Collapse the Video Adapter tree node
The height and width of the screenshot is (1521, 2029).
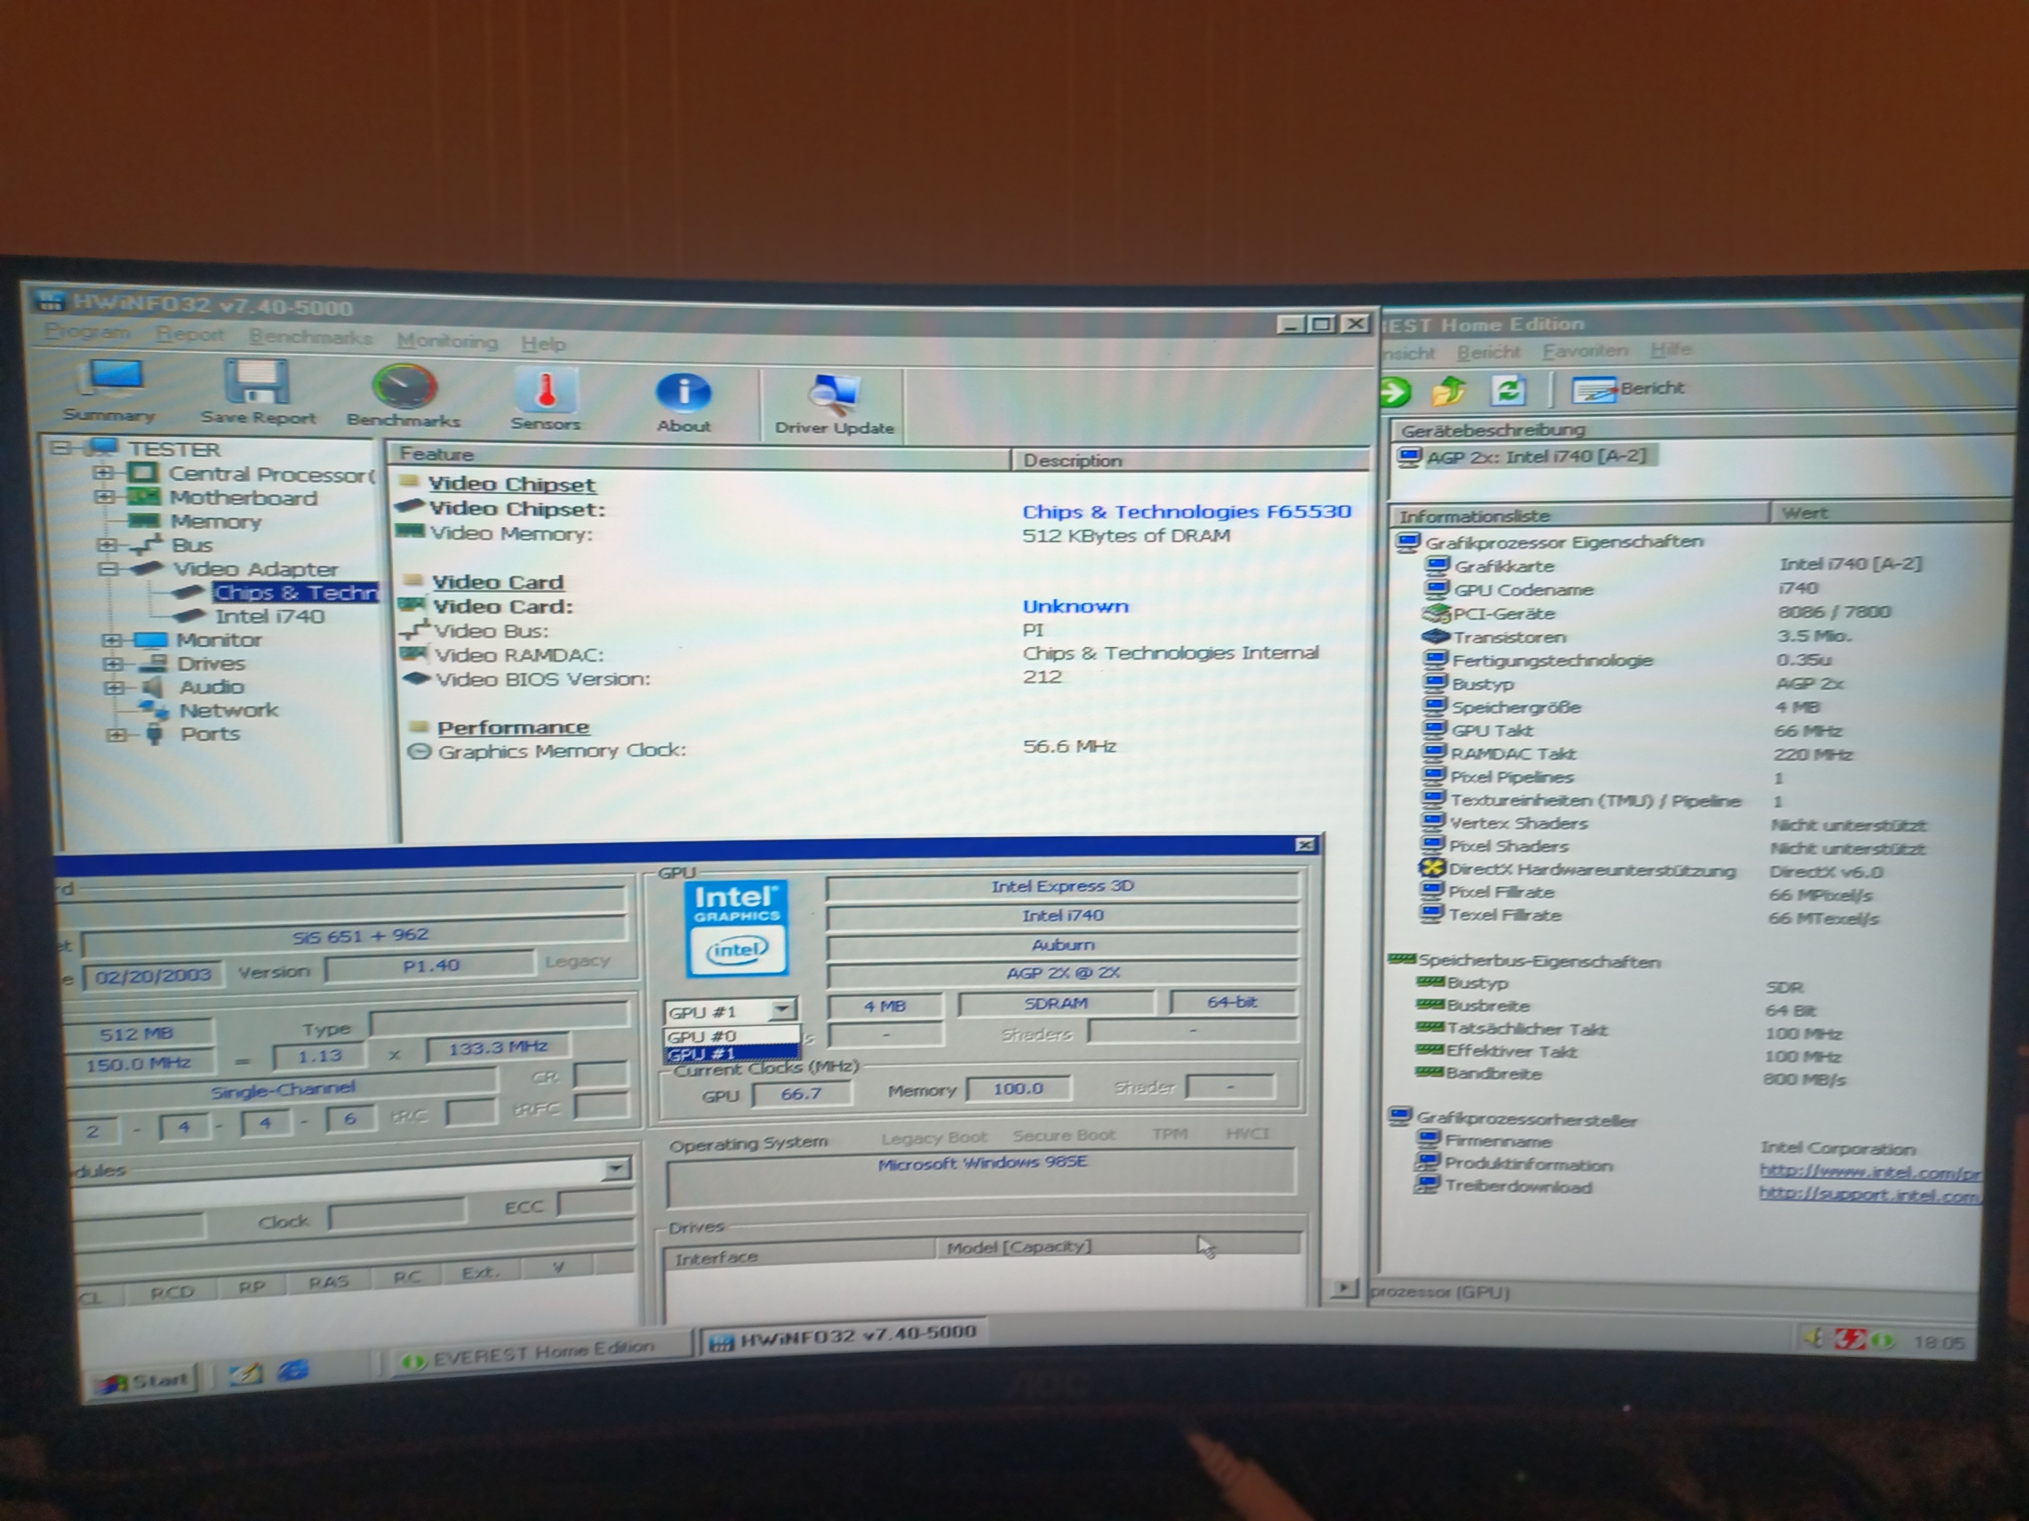(x=107, y=568)
